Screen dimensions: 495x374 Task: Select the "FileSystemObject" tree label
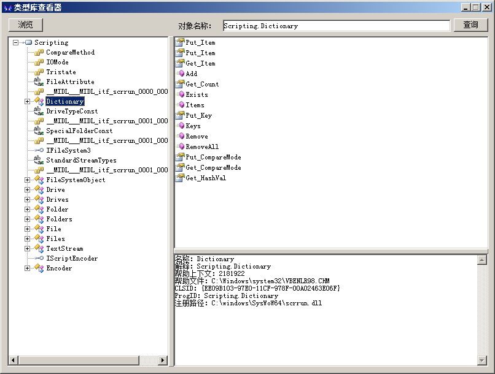76,180
